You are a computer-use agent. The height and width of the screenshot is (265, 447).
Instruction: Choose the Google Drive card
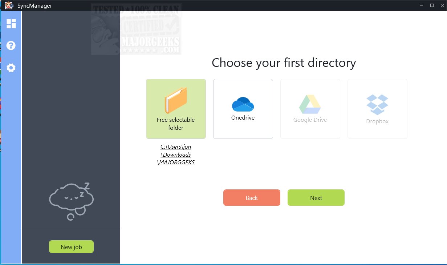[x=310, y=109]
